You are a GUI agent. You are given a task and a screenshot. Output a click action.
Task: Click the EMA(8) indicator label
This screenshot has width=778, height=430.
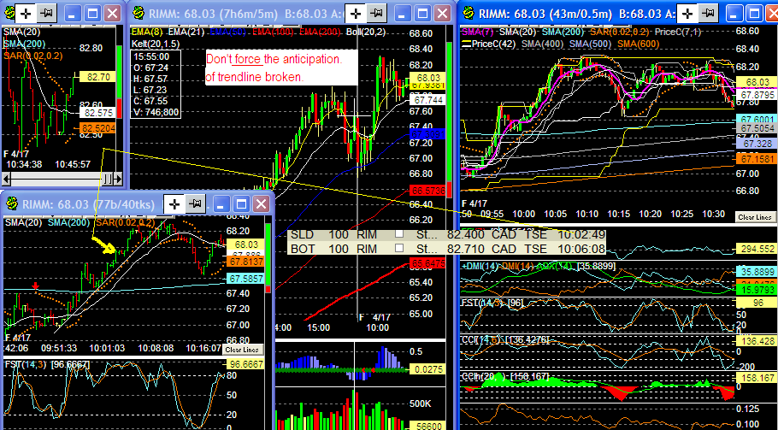click(148, 32)
